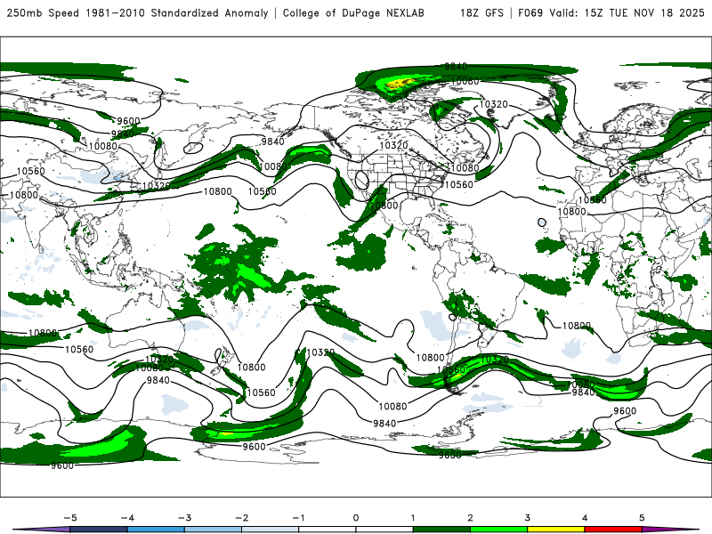712x534 pixels.
Task: Select the light blue -3 to -2 colorbar segment
Action: pyautogui.click(x=213, y=530)
